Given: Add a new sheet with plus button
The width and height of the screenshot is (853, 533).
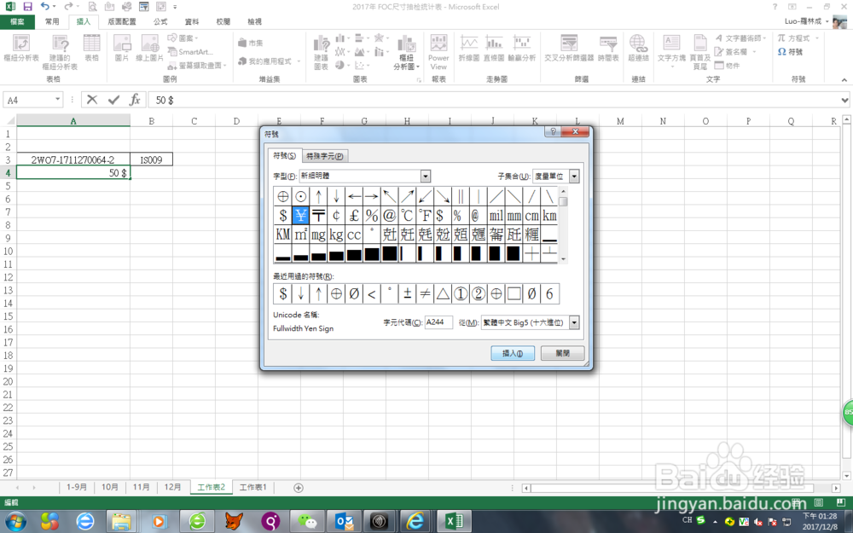Looking at the screenshot, I should (x=298, y=487).
